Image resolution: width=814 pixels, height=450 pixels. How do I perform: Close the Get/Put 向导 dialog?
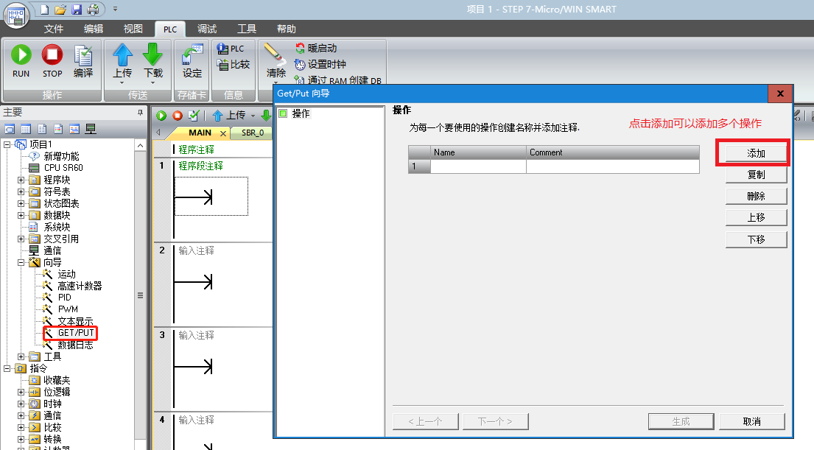tap(779, 94)
